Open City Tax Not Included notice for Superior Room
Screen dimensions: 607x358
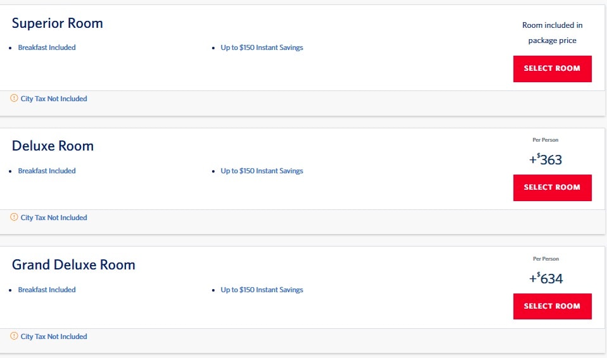tap(54, 99)
